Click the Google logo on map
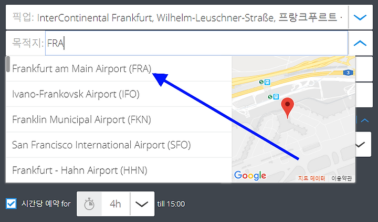 point(250,176)
